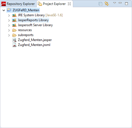Close the Project Explorer tab

coord(69,4)
